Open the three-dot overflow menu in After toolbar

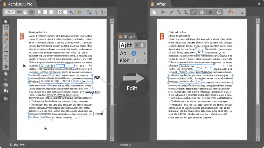click(x=242, y=12)
